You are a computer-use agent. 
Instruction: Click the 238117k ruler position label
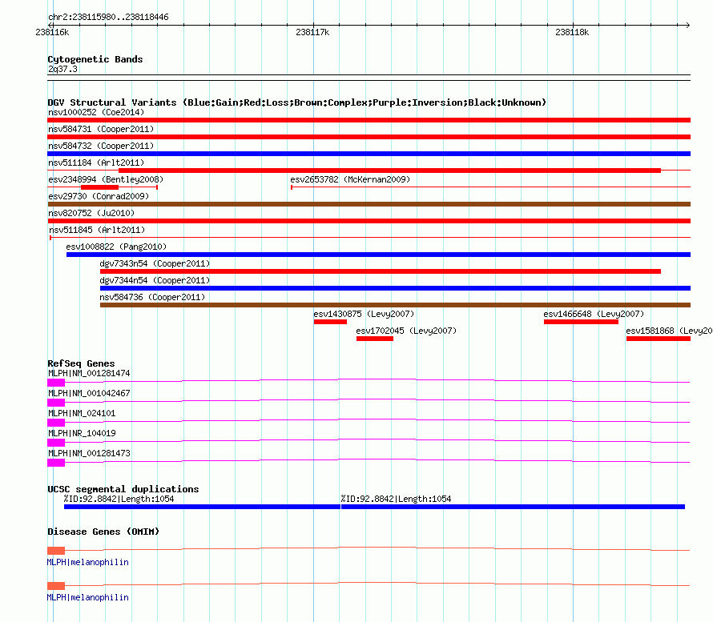click(x=312, y=32)
